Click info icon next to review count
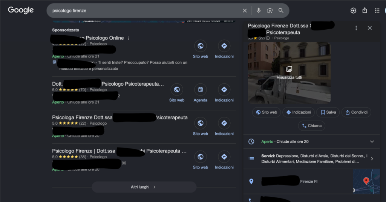The image size is (386, 202). pyautogui.click(x=268, y=38)
